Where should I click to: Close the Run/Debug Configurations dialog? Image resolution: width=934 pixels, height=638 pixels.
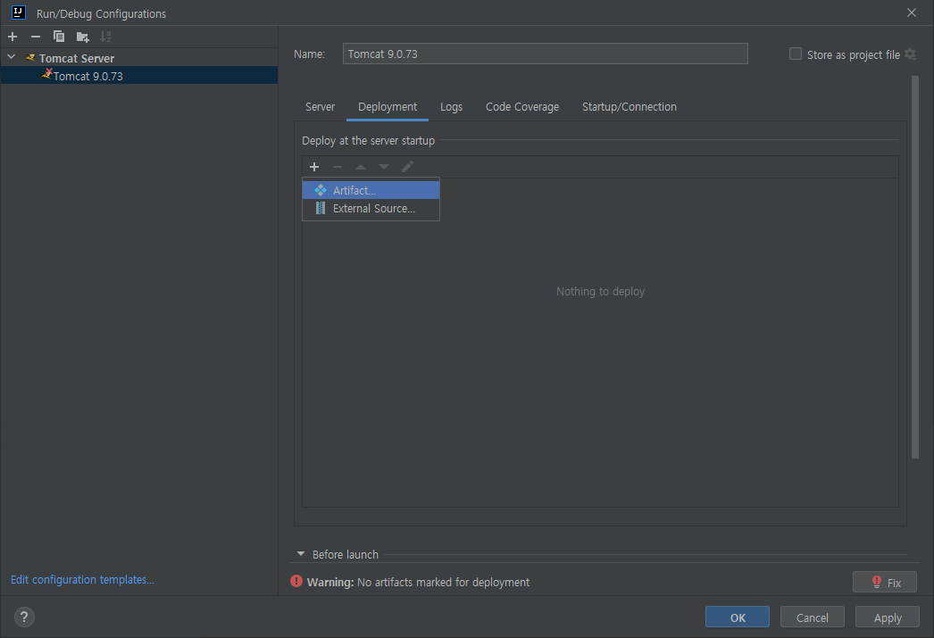click(x=912, y=12)
